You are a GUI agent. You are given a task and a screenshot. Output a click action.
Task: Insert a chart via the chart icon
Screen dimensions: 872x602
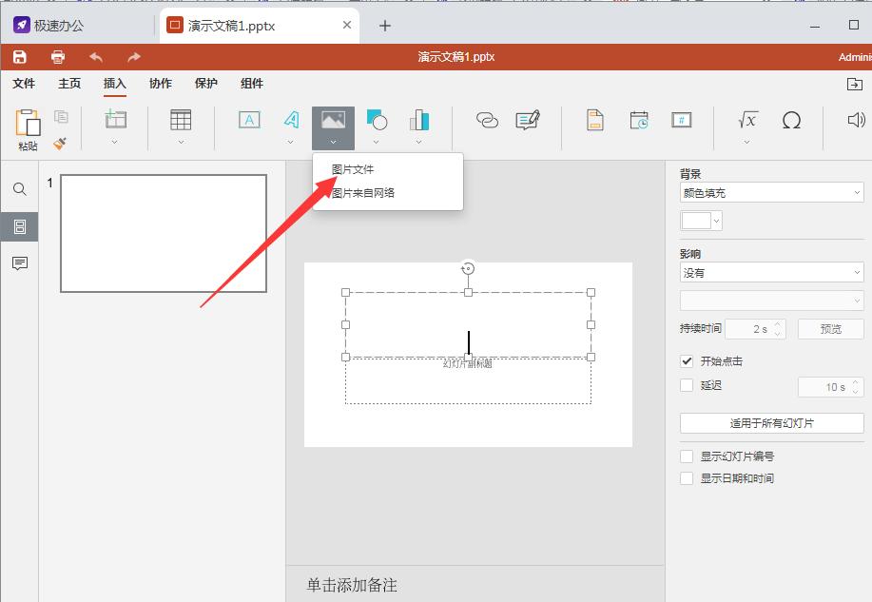click(x=418, y=121)
